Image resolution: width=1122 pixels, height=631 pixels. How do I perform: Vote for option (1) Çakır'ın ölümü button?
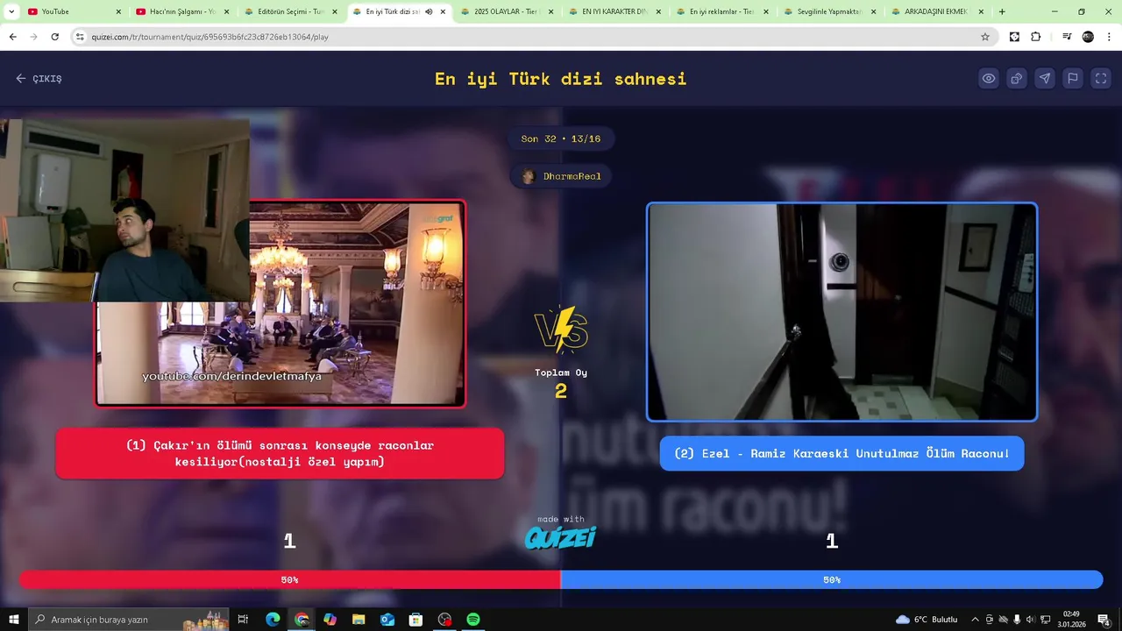click(x=280, y=453)
